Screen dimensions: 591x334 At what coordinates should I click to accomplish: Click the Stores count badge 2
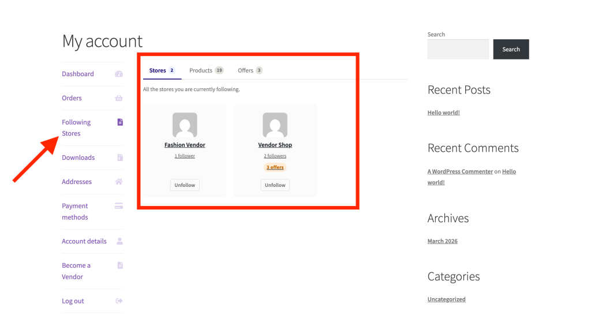[x=172, y=70]
